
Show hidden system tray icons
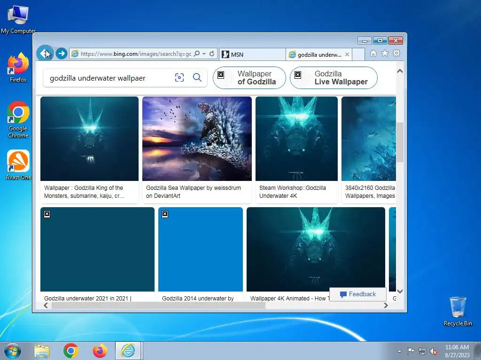click(399, 351)
